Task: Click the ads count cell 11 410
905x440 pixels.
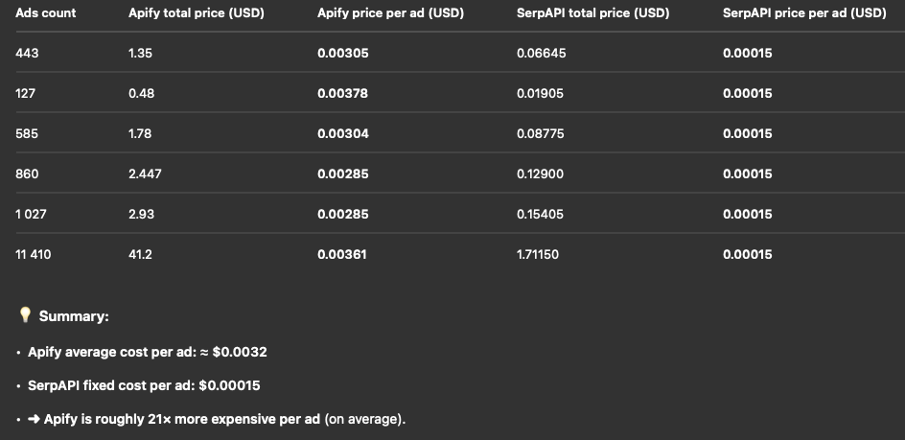Action: [35, 255]
